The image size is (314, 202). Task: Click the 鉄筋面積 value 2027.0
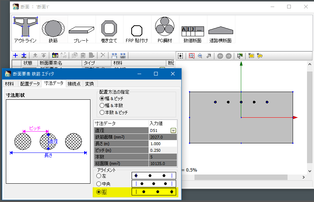coord(163,137)
